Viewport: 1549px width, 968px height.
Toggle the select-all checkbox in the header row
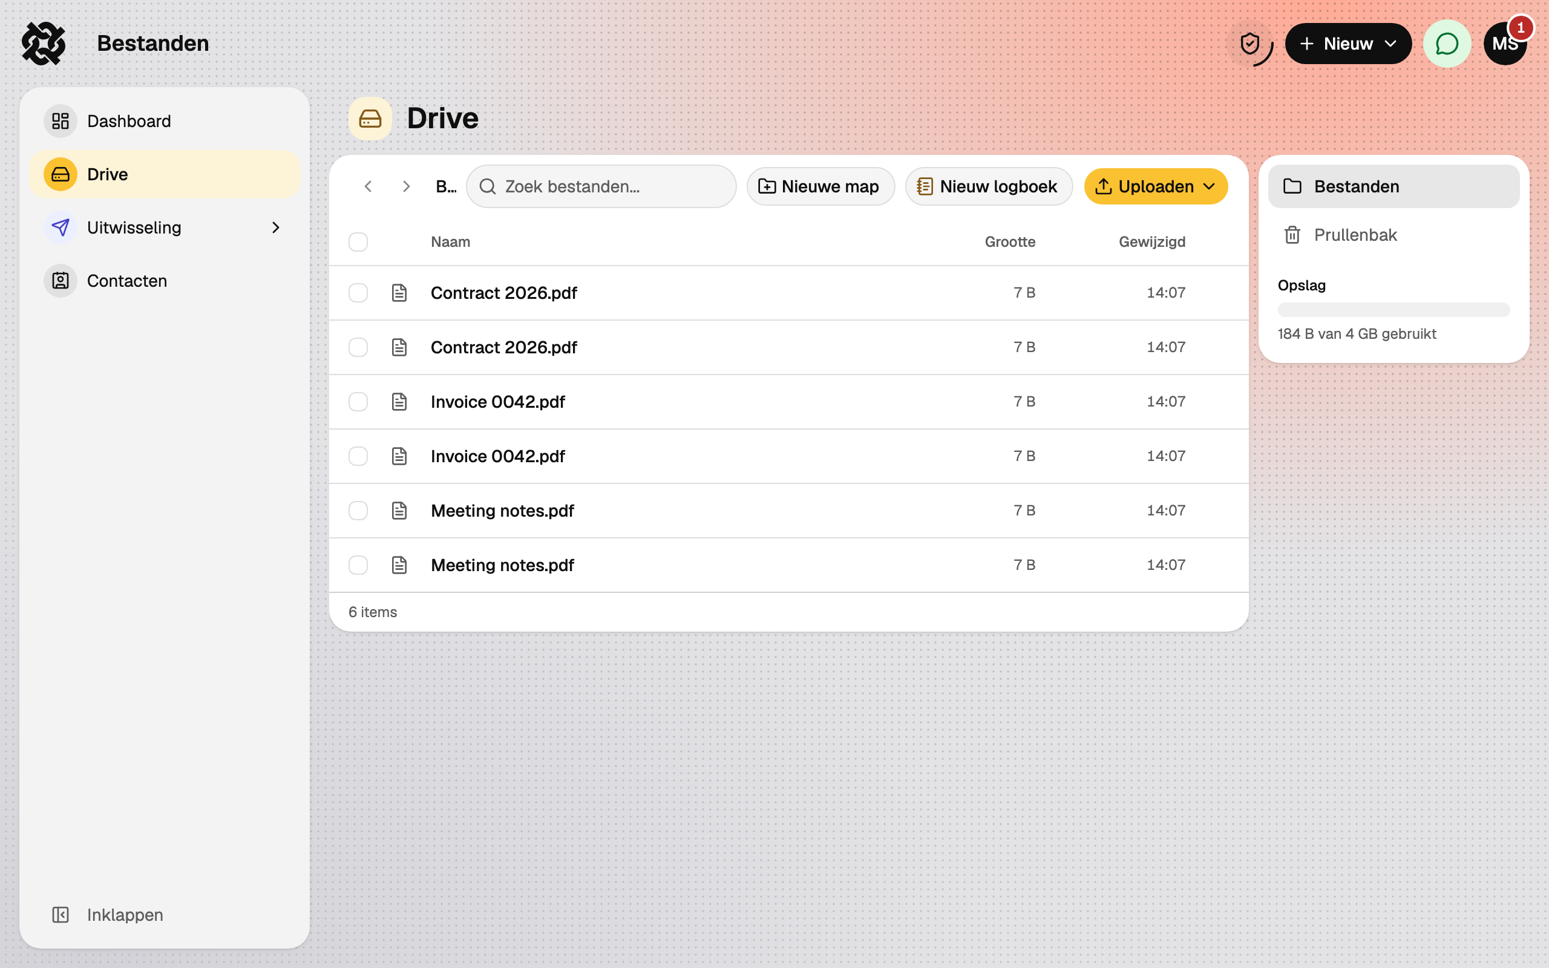(x=358, y=242)
